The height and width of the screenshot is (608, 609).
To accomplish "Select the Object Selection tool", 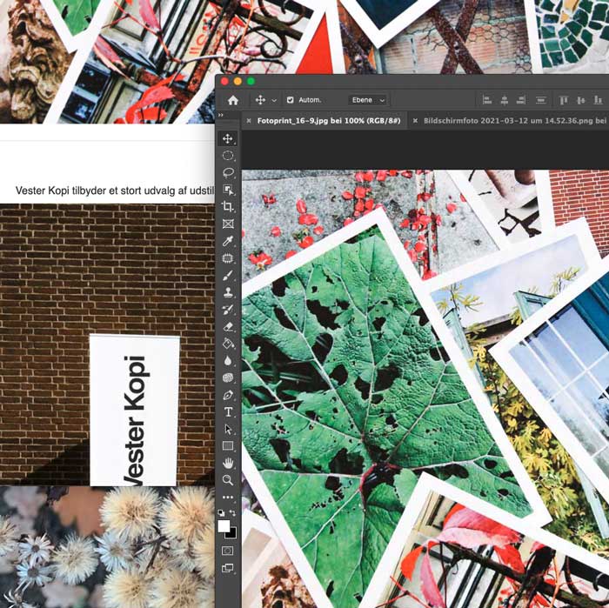I will pyautogui.click(x=228, y=190).
